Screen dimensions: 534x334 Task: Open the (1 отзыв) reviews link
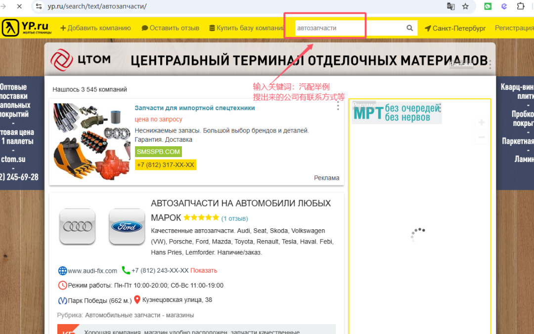click(235, 218)
